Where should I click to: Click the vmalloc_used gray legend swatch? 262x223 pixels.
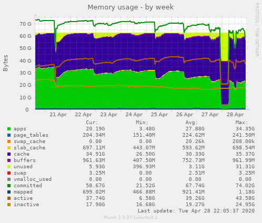coord(9,179)
